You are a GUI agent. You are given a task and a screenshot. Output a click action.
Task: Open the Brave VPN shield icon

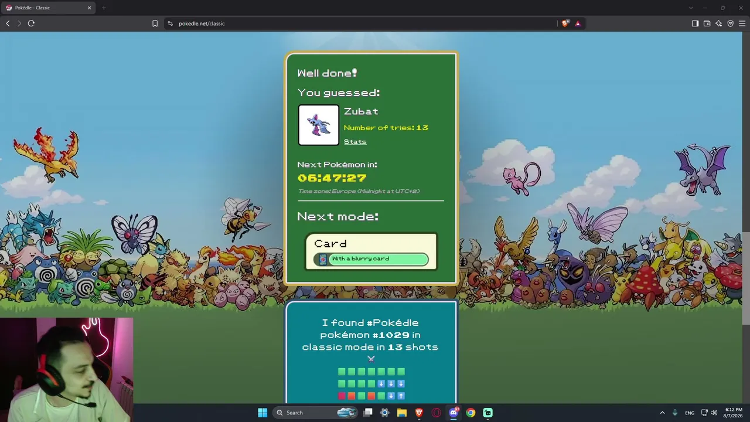(x=730, y=23)
